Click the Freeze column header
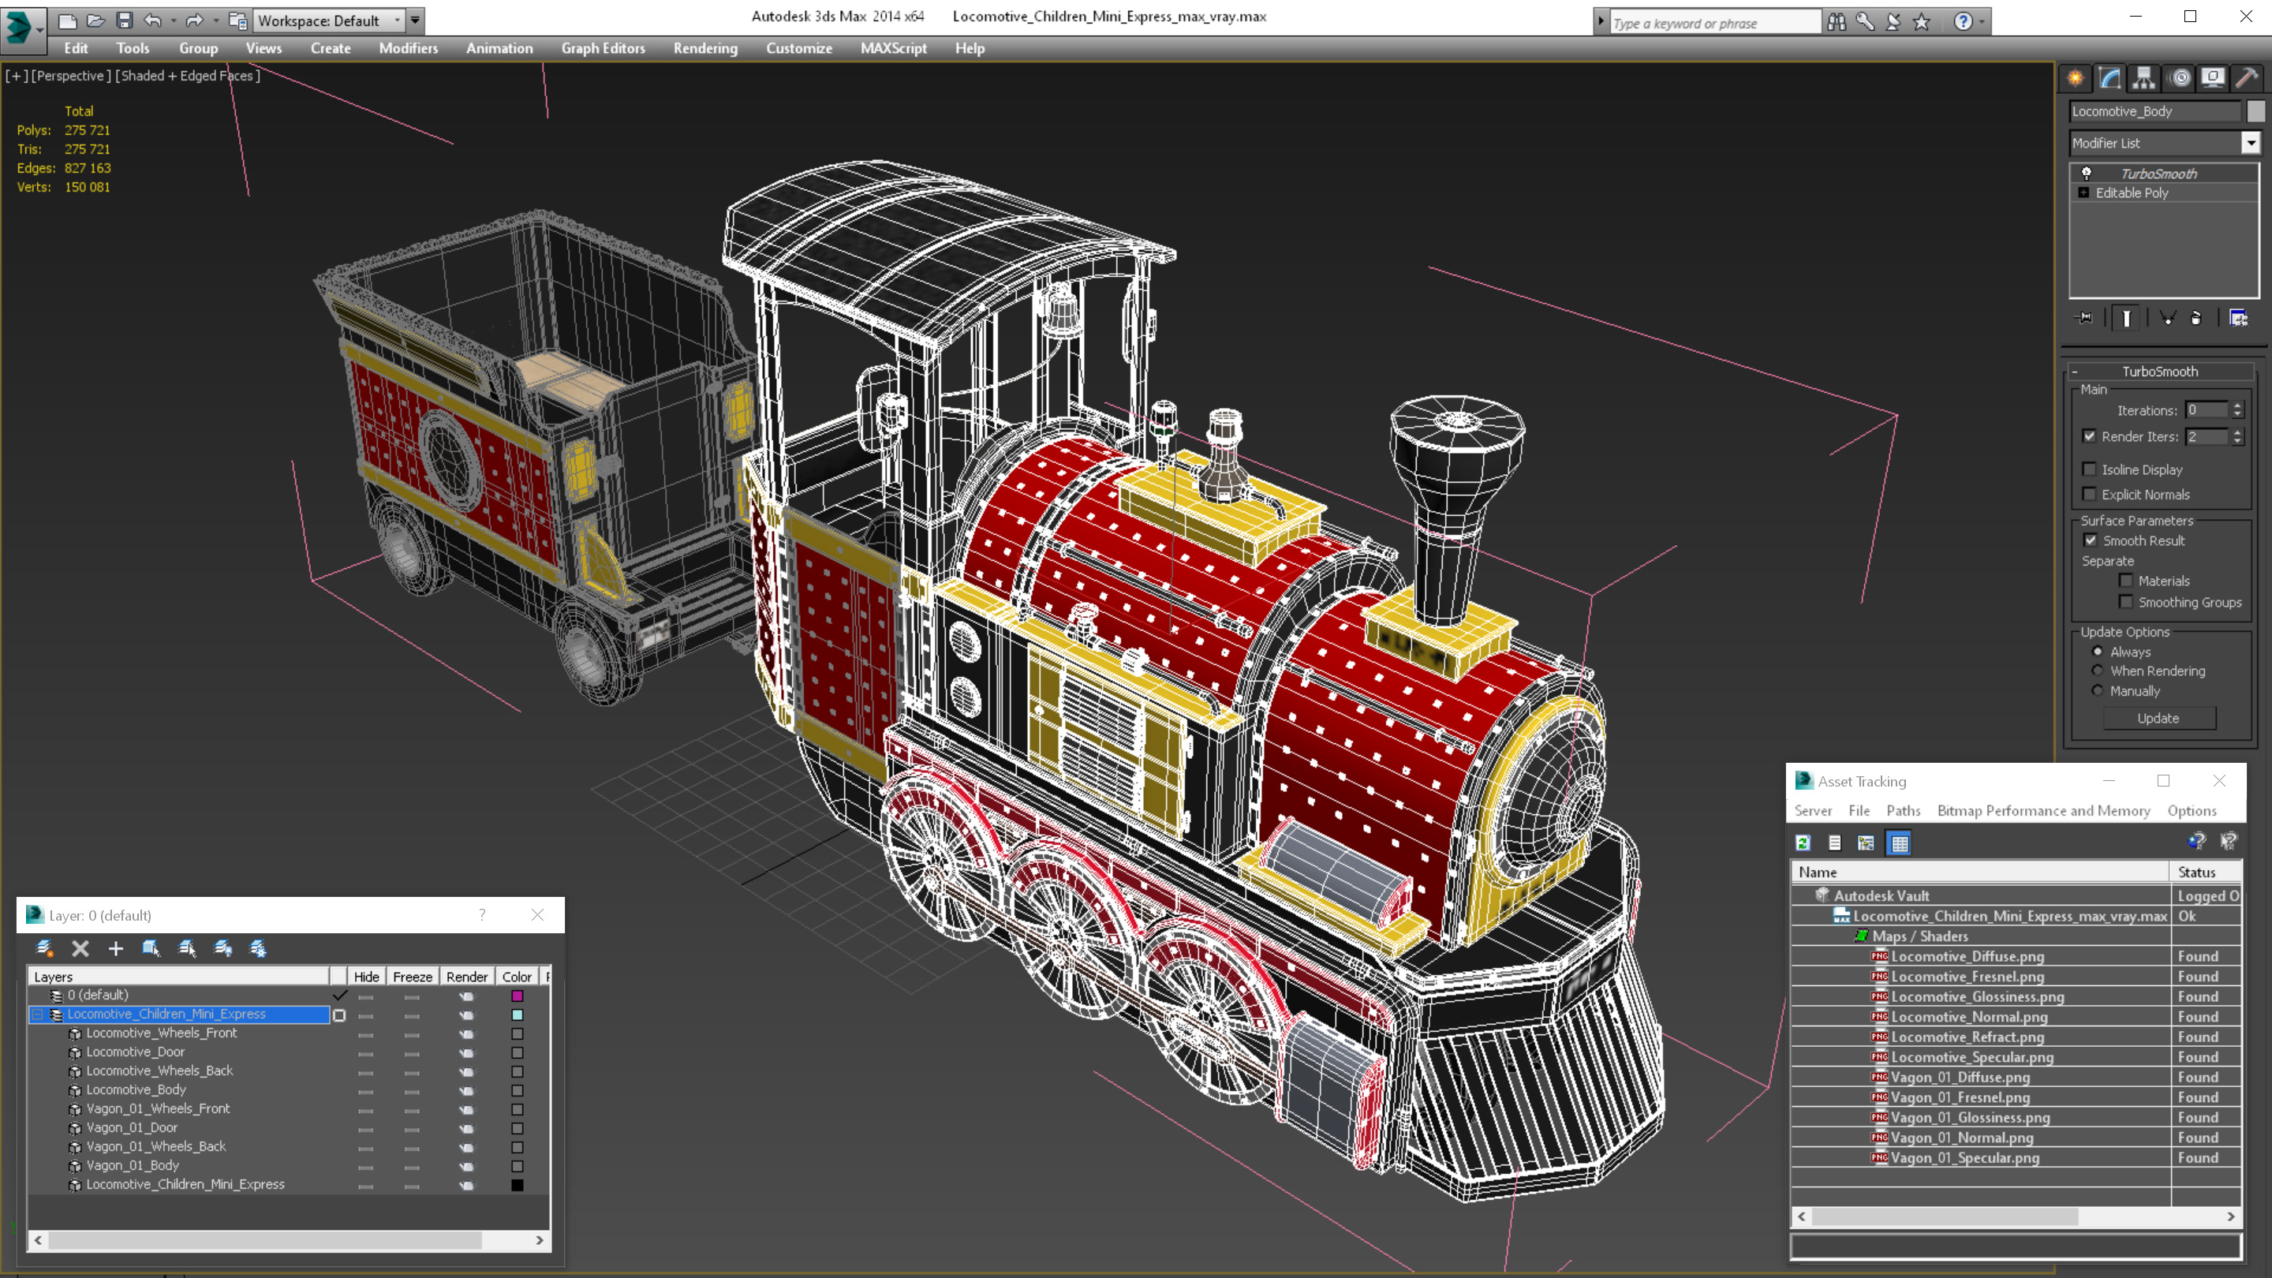This screenshot has width=2272, height=1278. click(412, 977)
